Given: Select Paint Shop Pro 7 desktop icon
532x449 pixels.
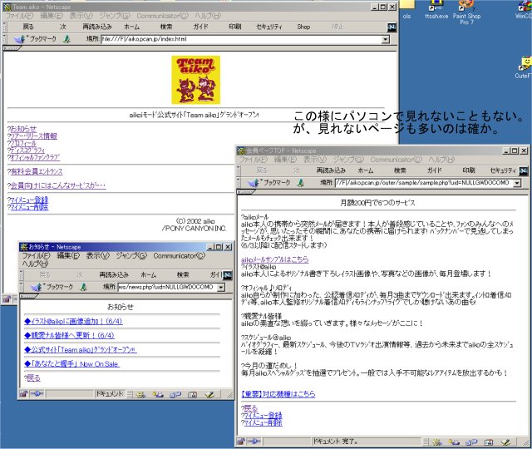Looking at the screenshot, I should (x=466, y=12).
